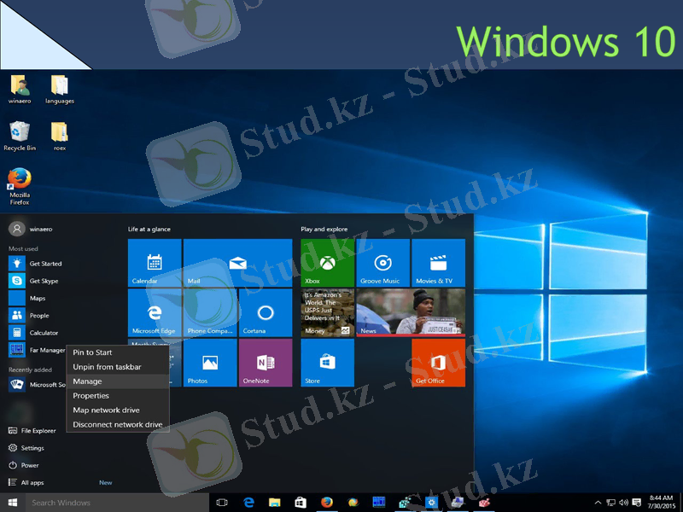The image size is (683, 512).
Task: Select Map network drive menu entry
Action: [x=107, y=410]
